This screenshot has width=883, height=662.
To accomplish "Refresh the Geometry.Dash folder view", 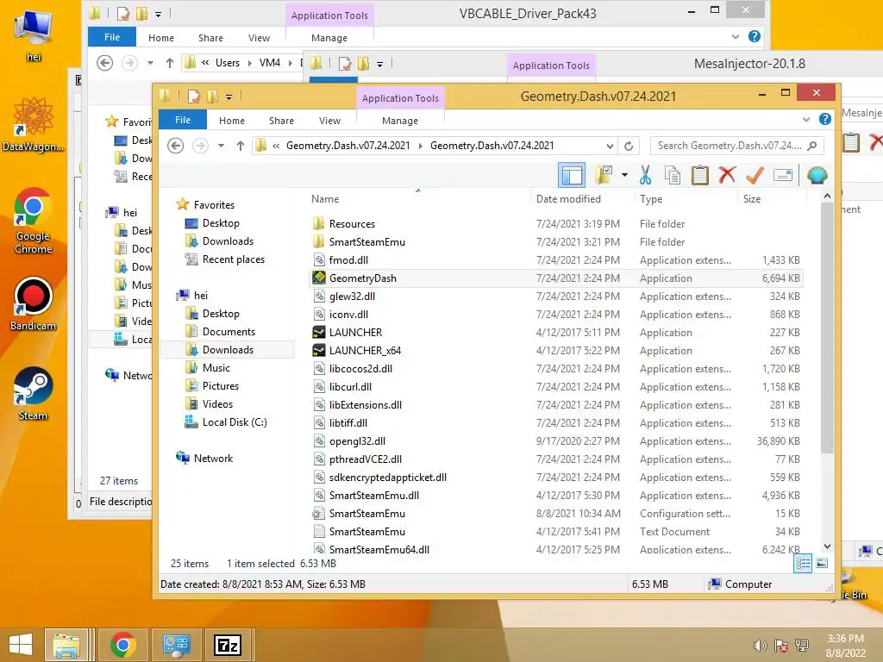I will click(x=629, y=146).
